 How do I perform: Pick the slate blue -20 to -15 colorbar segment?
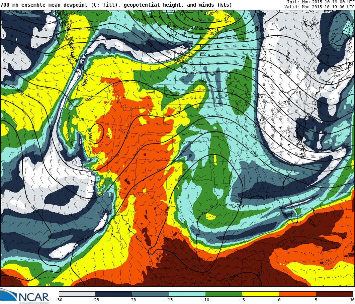151,294
